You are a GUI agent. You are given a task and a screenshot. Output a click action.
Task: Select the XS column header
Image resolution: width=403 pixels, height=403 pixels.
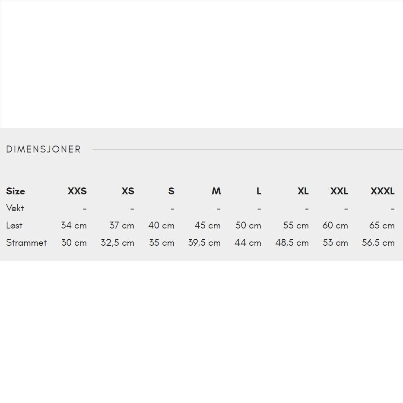click(127, 191)
